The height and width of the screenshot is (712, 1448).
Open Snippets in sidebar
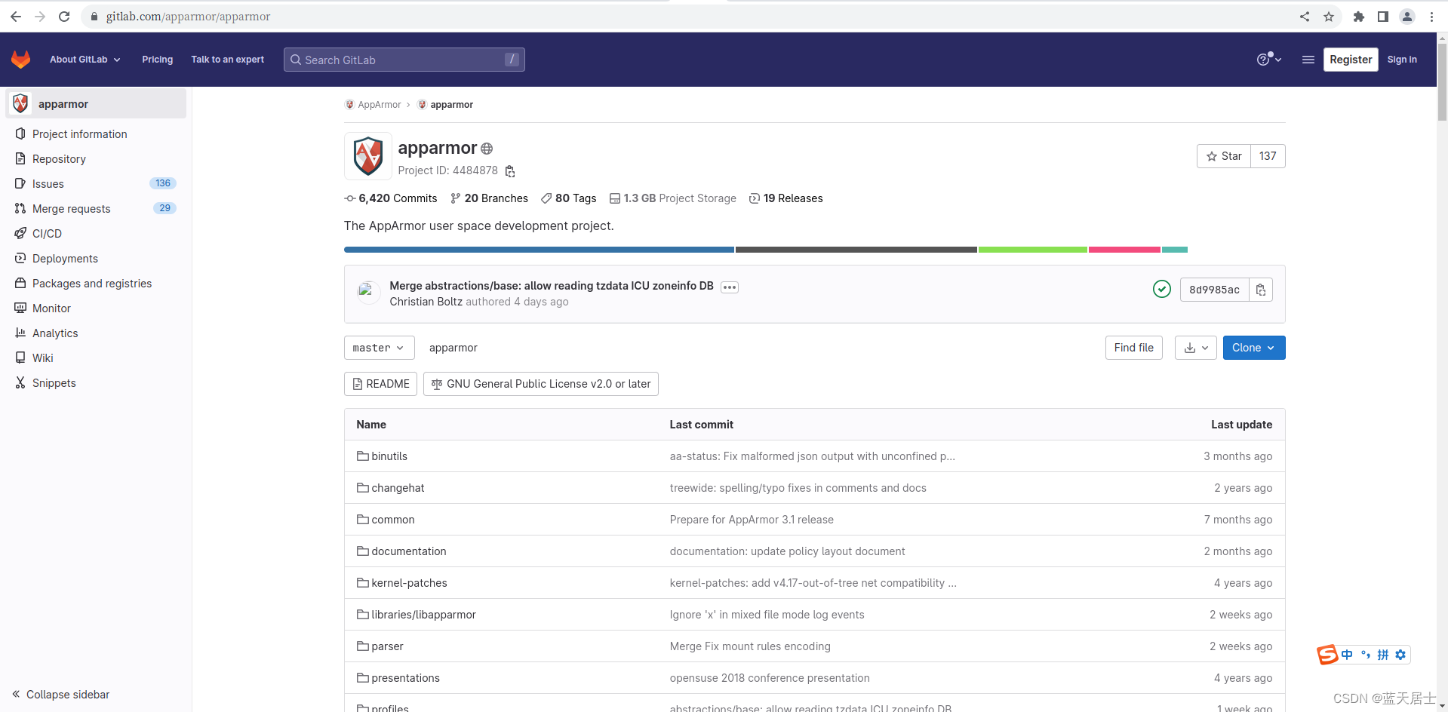(96, 383)
